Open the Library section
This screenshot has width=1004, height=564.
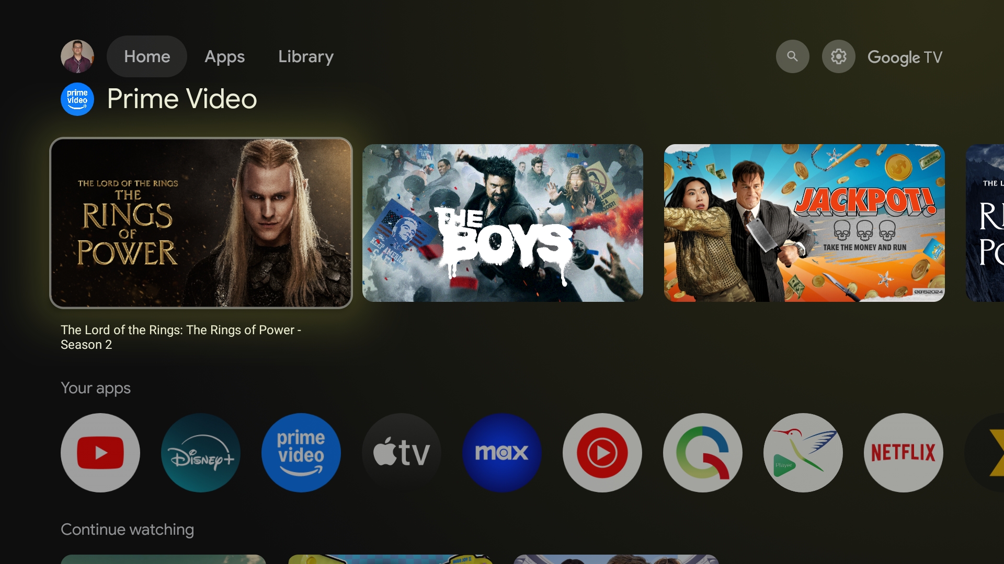point(305,56)
